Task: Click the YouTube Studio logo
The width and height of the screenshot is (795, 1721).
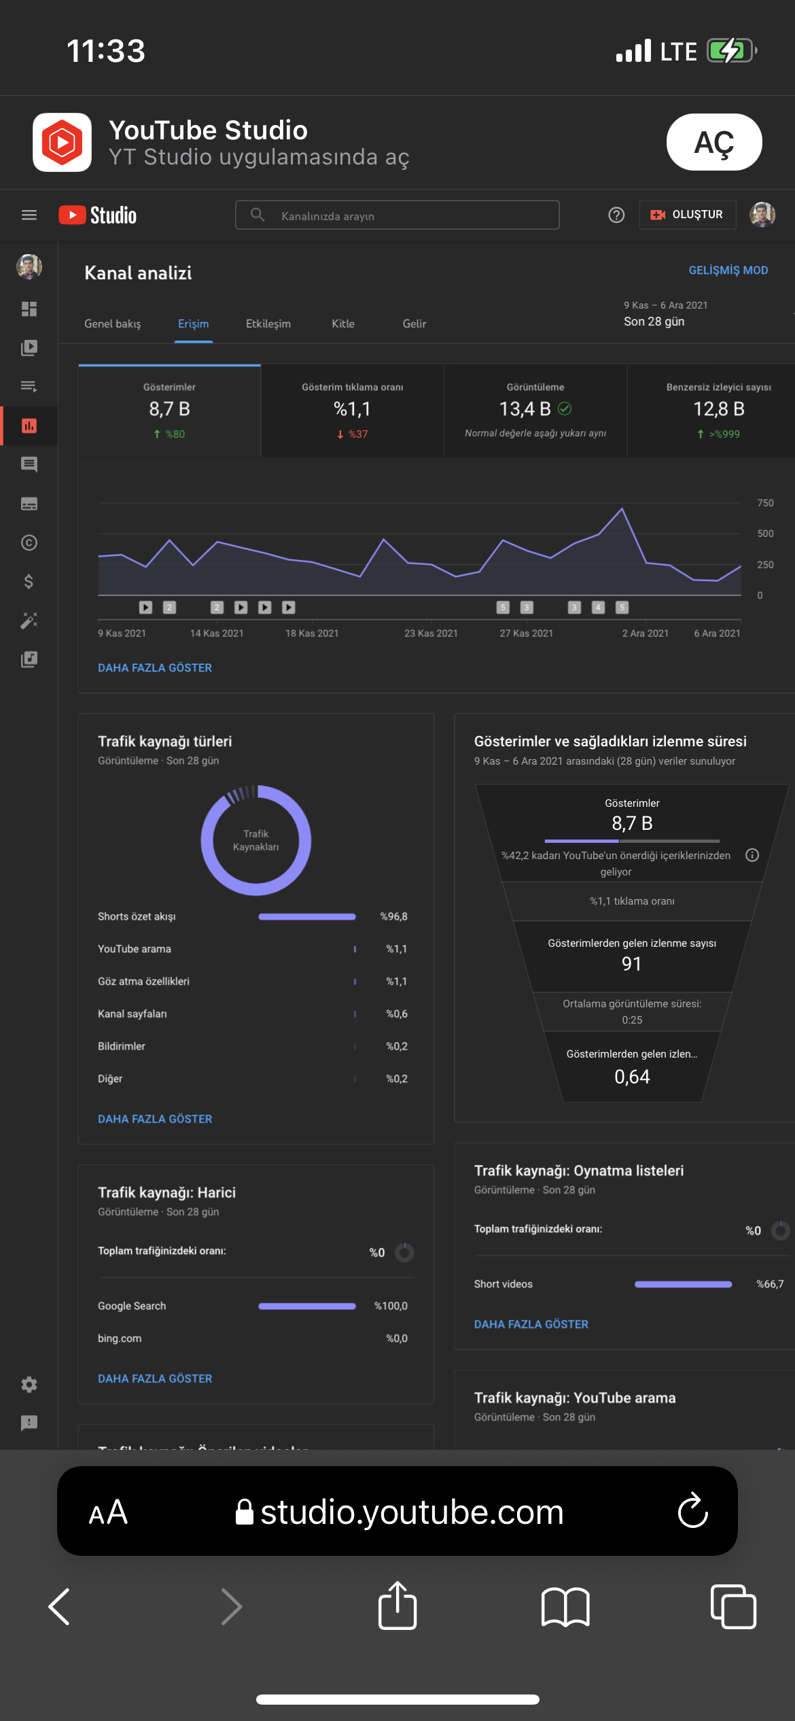Action: pos(98,215)
